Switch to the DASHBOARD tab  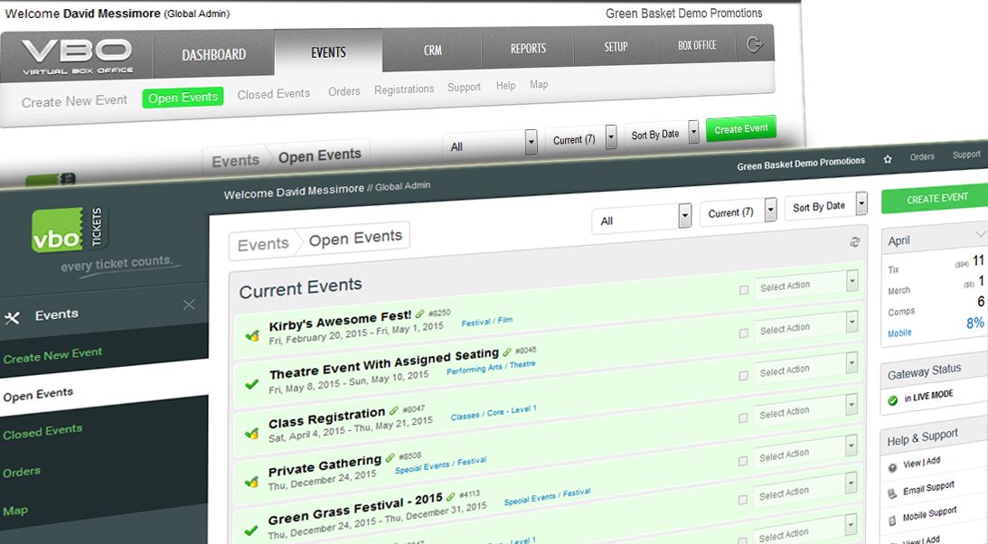click(x=214, y=55)
